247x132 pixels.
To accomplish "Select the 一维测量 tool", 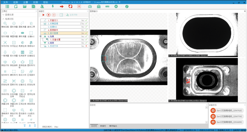I will tap(5, 54).
